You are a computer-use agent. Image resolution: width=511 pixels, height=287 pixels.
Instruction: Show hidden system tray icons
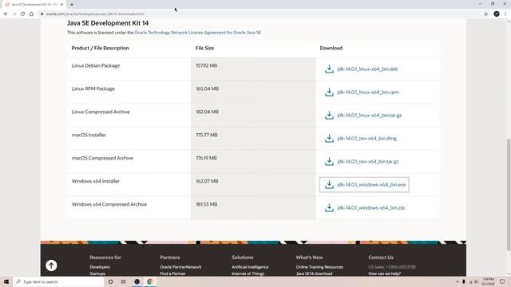coord(458,281)
